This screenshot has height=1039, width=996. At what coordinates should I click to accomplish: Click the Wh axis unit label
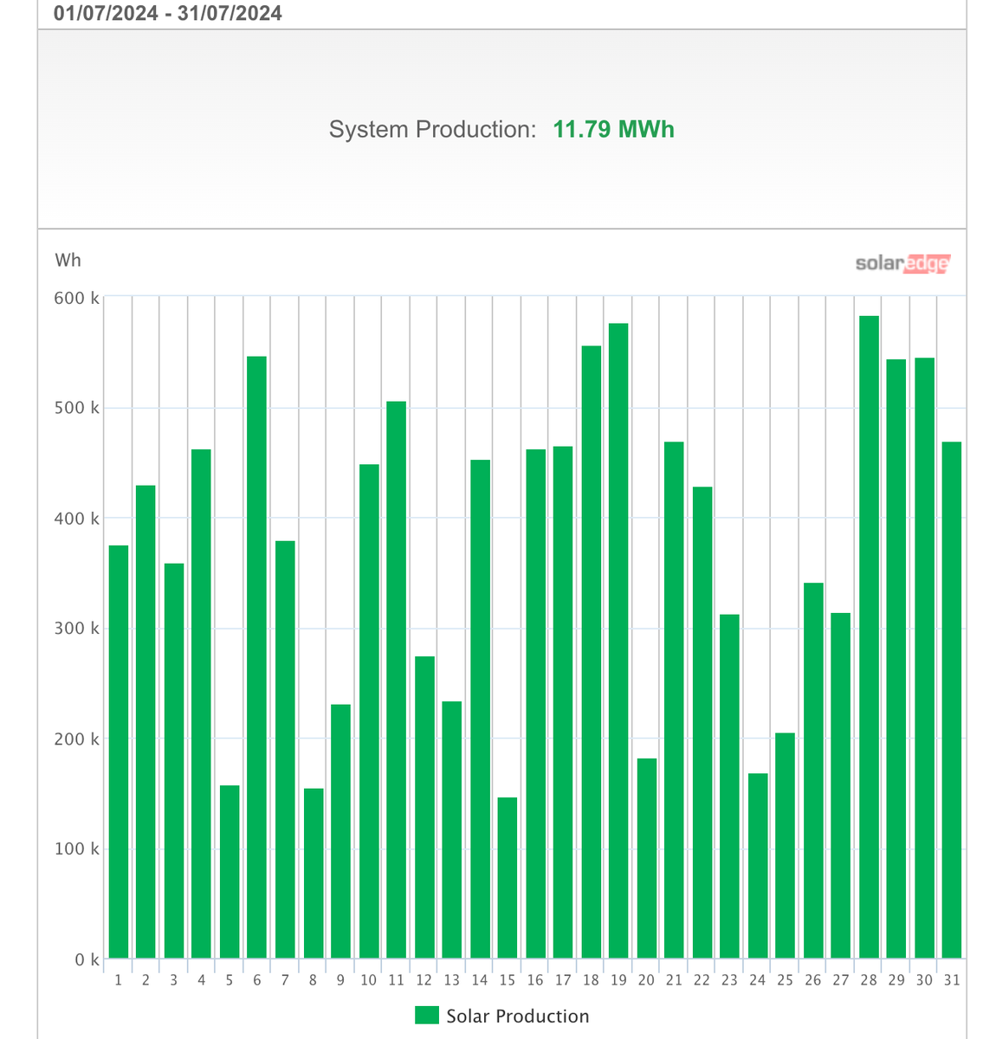pyautogui.click(x=69, y=260)
